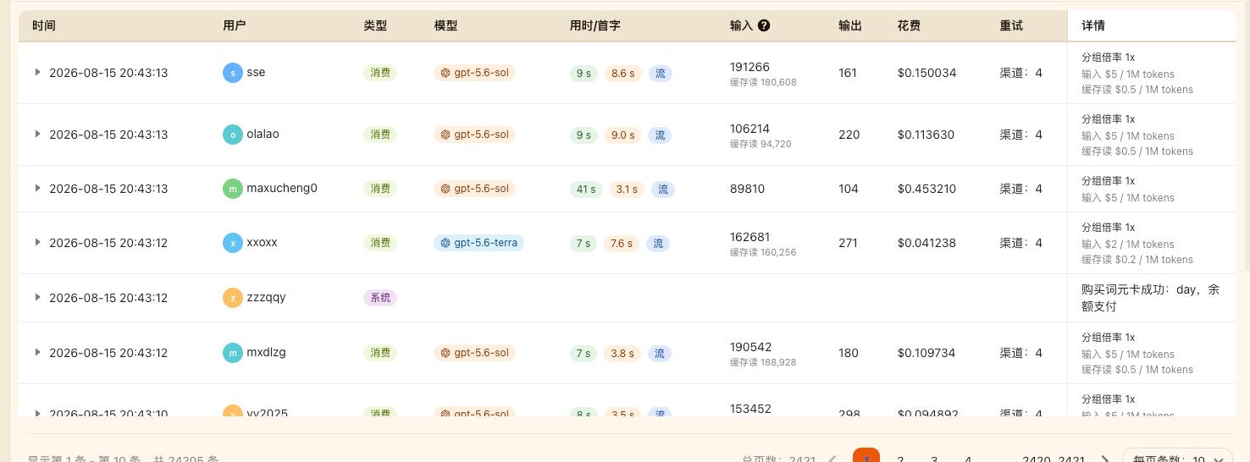This screenshot has height=462, width=1250.
Task: Click the 详情 column header
Action: (1093, 26)
